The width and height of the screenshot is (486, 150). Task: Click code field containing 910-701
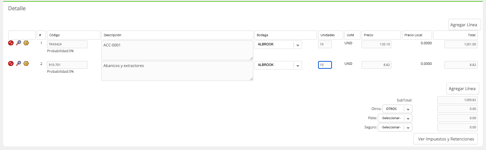coord(67,65)
